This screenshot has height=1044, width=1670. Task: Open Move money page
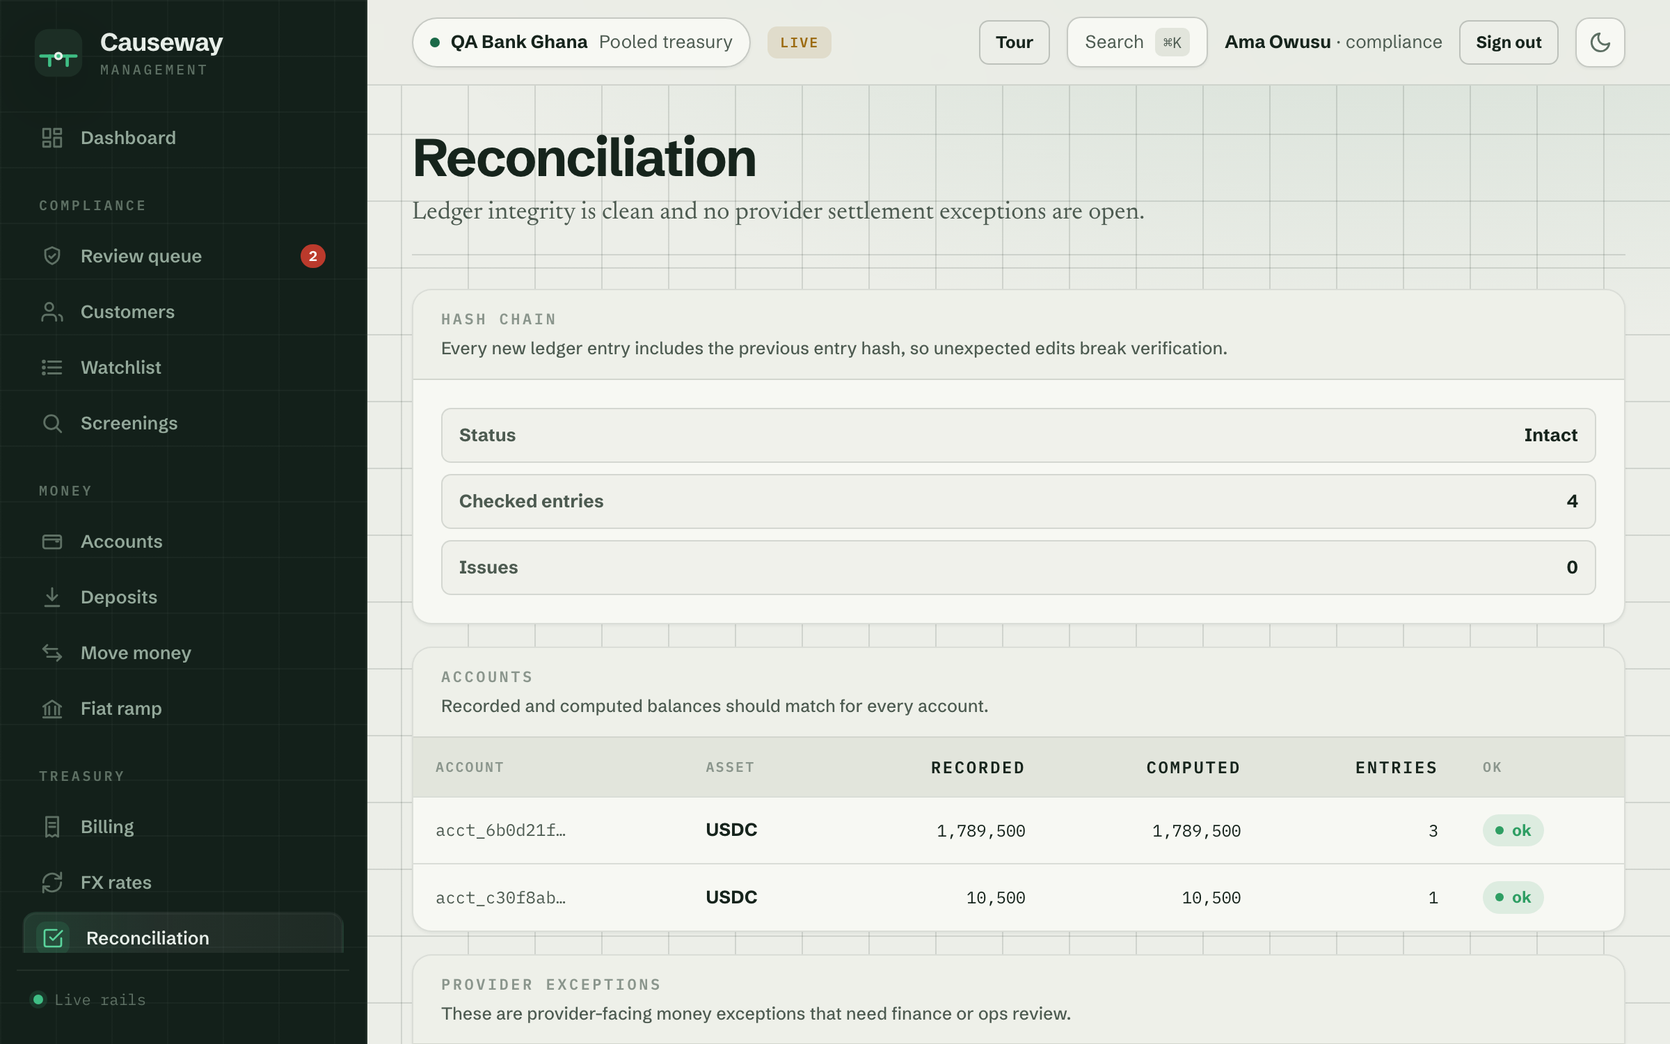[184, 653]
